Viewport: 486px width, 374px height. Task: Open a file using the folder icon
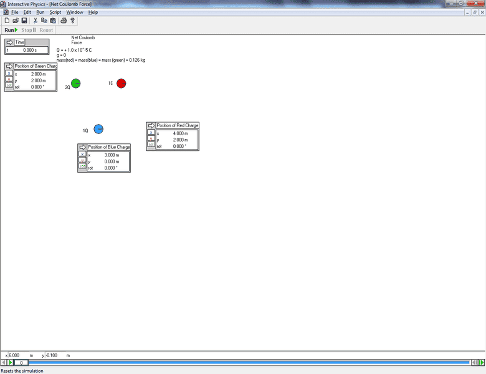tap(16, 21)
